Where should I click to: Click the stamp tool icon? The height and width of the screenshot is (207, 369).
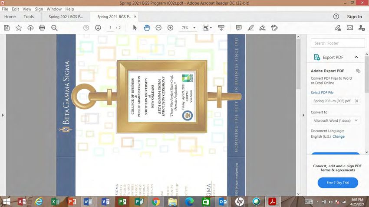(x=274, y=28)
